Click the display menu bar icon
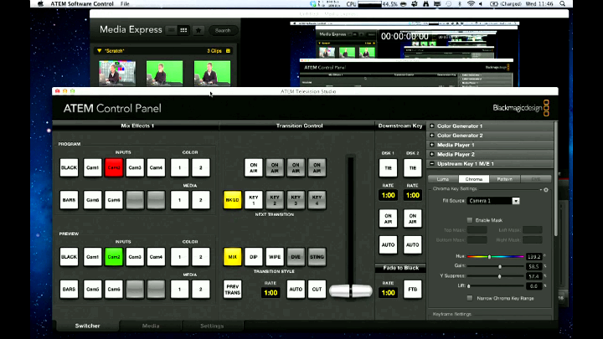The height and width of the screenshot is (339, 603). point(437,4)
